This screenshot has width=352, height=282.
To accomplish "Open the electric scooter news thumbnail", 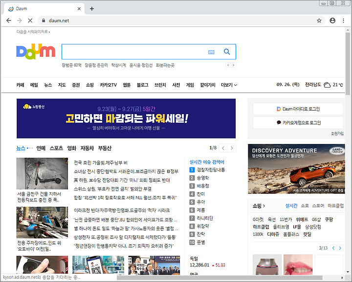I will click(x=42, y=173).
